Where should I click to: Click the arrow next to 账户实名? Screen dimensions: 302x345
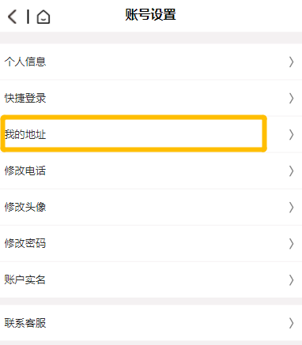pyautogui.click(x=291, y=280)
